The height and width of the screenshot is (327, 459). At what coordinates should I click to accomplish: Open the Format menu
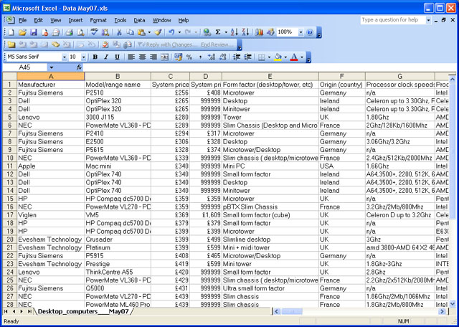tap(98, 20)
